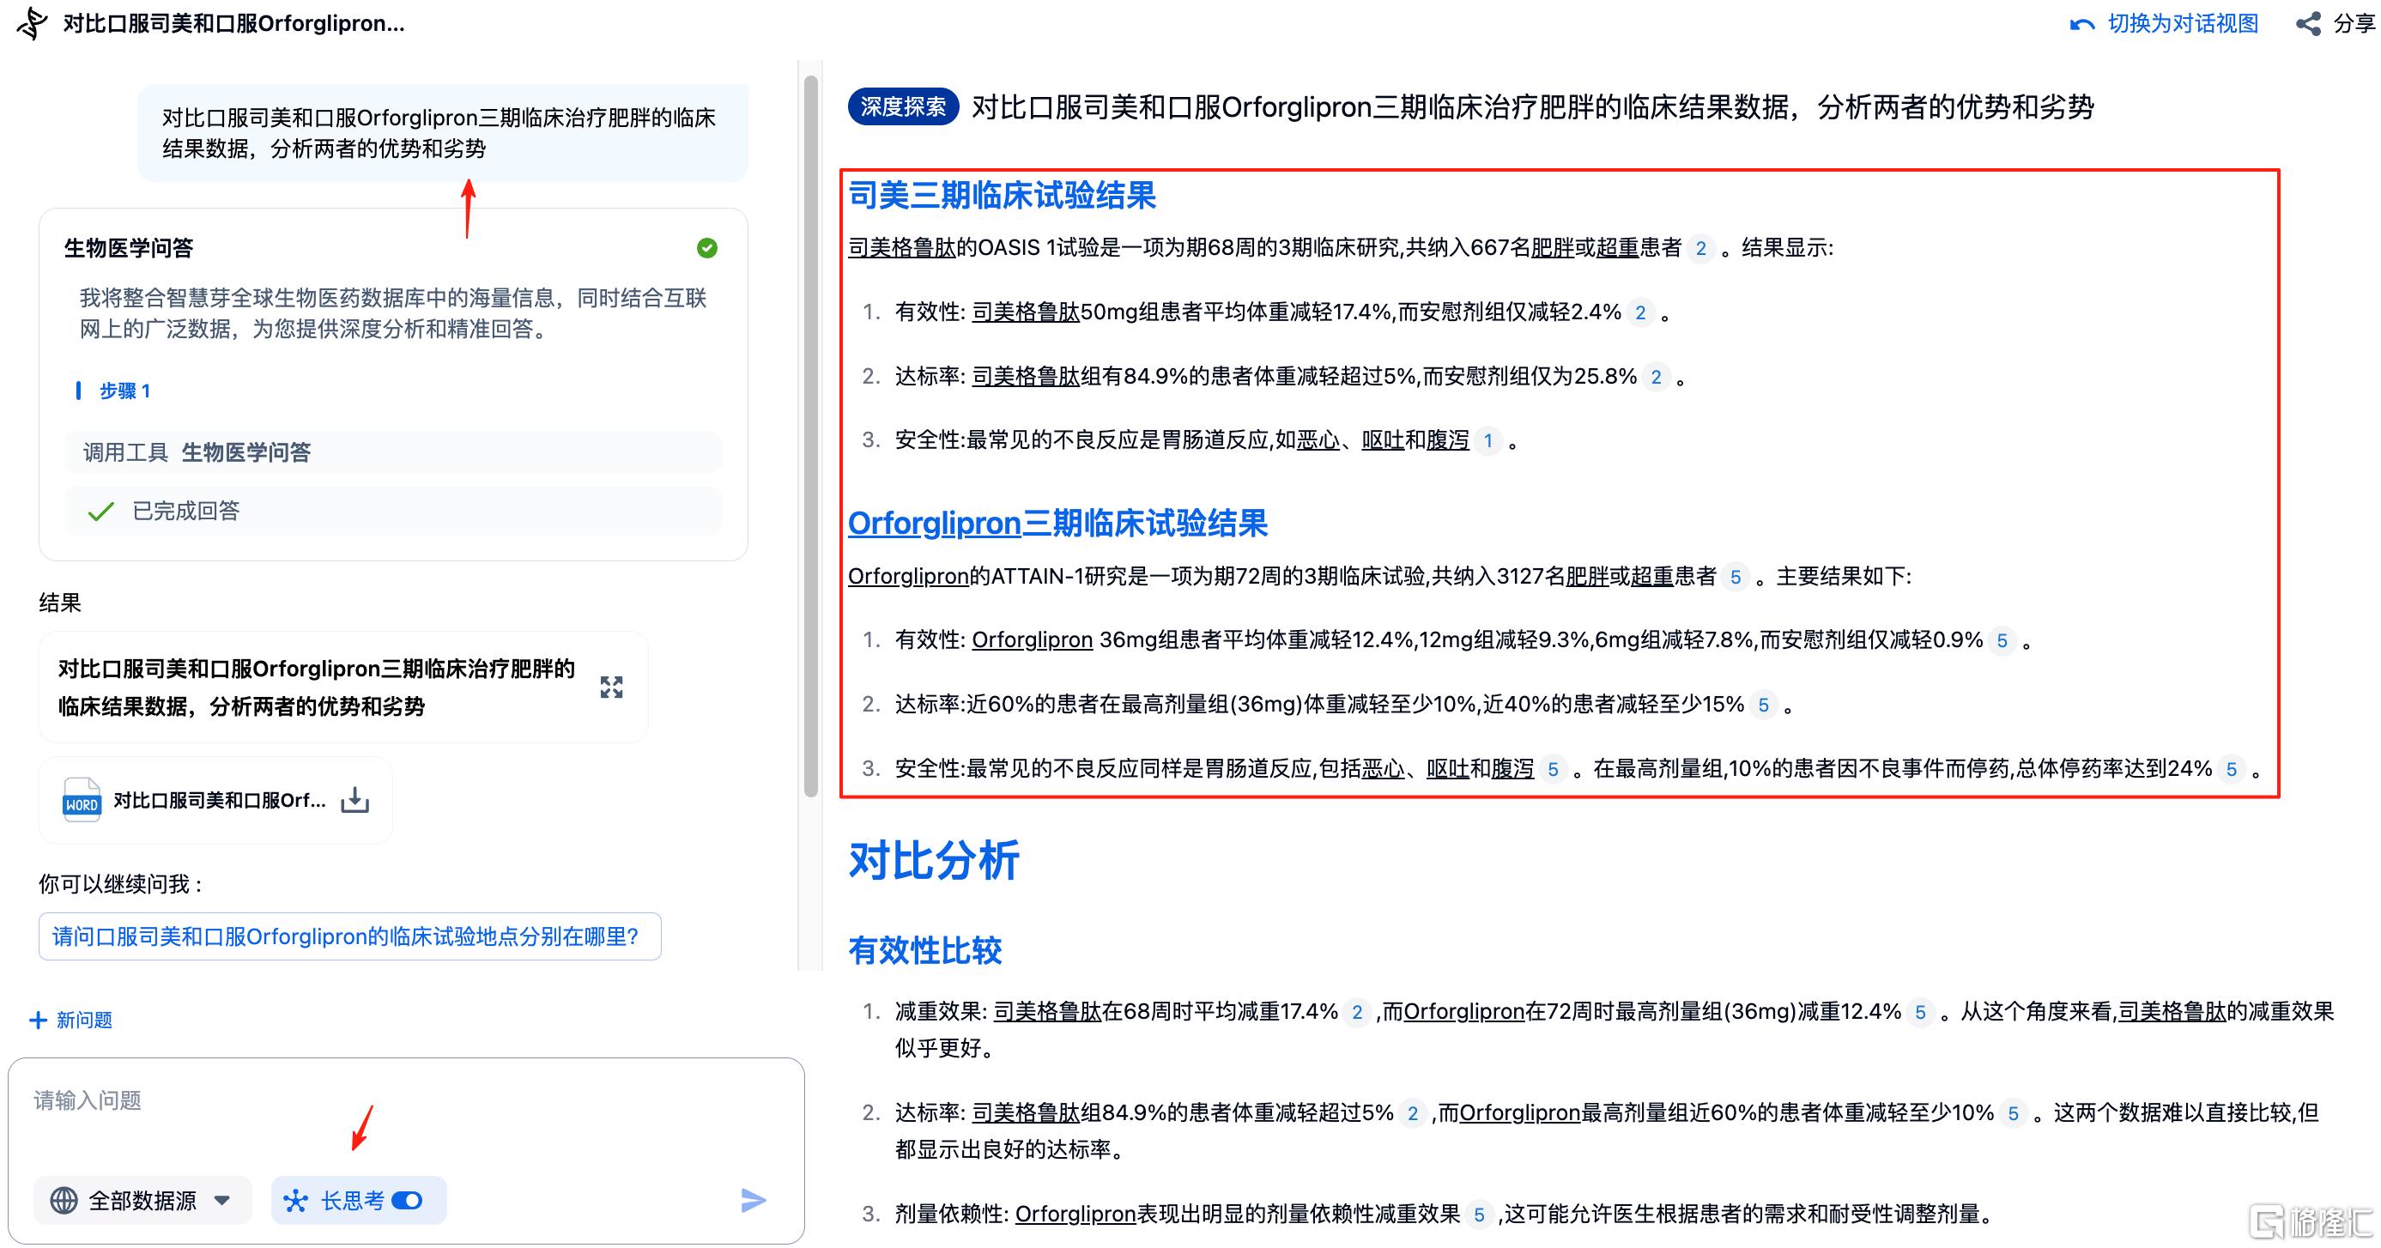Click the 已完成回答 status row
2381x1248 pixels.
click(394, 511)
